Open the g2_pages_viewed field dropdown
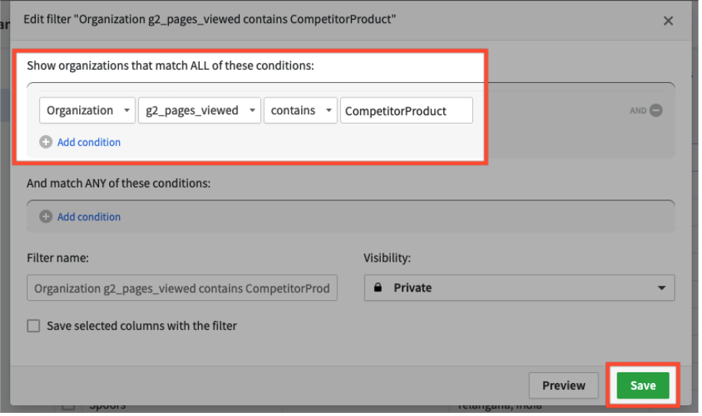Viewport: 702px width, 416px height. pyautogui.click(x=200, y=111)
